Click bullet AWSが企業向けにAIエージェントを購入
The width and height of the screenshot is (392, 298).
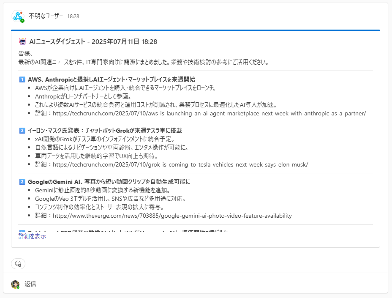tap(125, 88)
